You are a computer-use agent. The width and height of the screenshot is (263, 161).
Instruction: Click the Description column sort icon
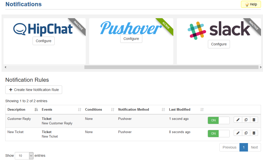tap(36, 110)
